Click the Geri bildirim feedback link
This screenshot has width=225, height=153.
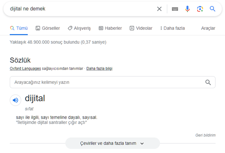pos(205,135)
